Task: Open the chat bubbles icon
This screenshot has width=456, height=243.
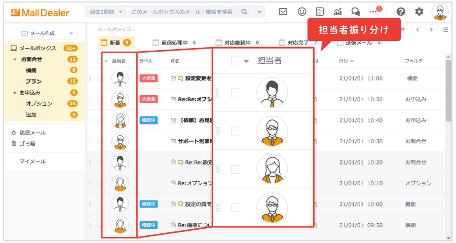Action: tap(356, 11)
